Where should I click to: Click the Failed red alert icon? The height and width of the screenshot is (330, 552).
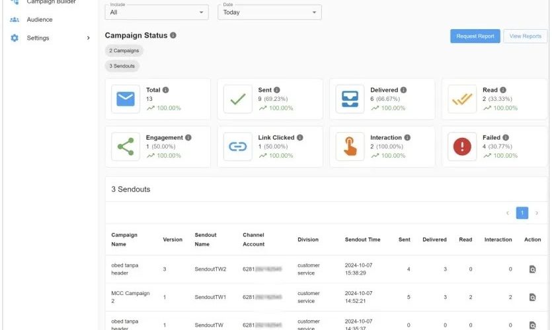[462, 147]
